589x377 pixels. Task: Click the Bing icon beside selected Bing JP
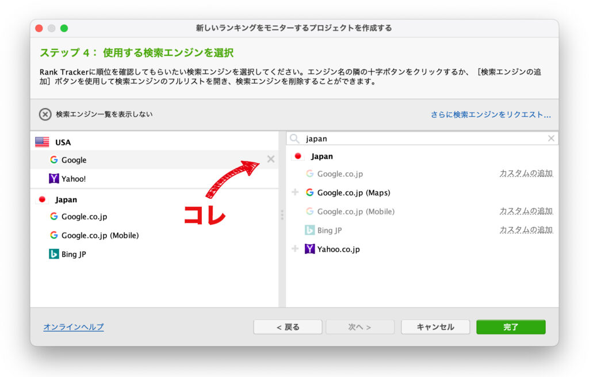[53, 254]
